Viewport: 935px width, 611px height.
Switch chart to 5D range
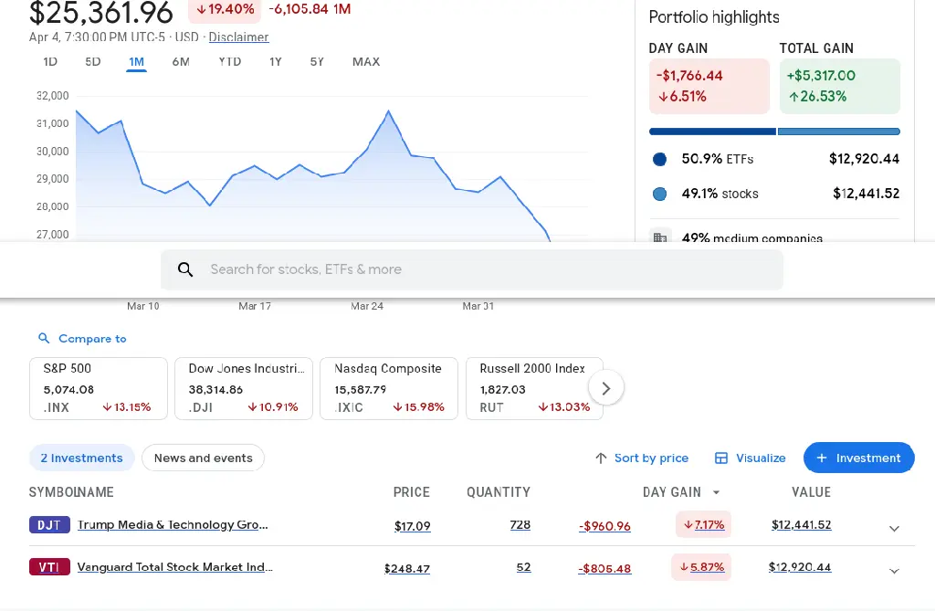[x=92, y=62]
